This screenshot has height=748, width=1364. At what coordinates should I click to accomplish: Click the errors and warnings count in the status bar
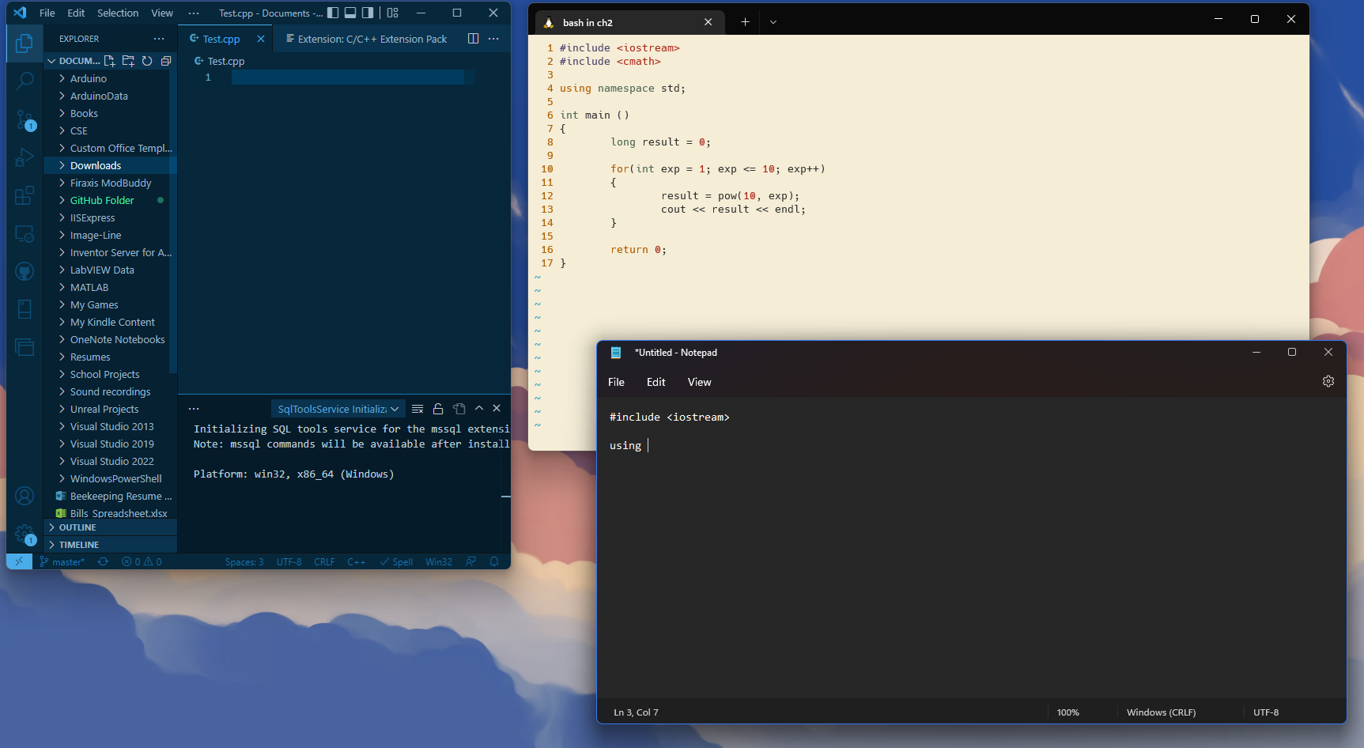pyautogui.click(x=142, y=561)
